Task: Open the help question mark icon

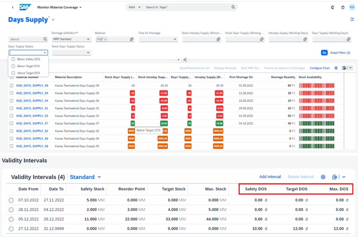Action: coord(343,7)
